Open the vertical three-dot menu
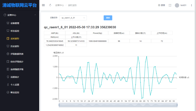 pos(191,5)
